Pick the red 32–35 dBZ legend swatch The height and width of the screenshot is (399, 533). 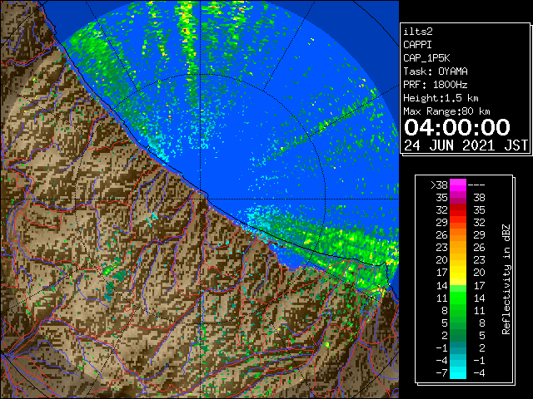(458, 210)
